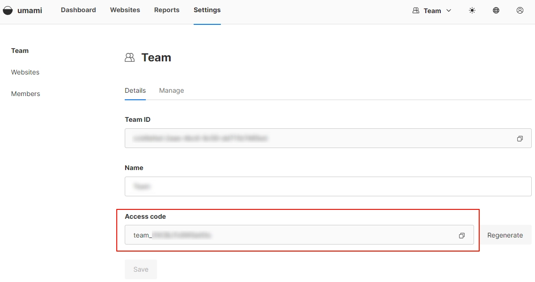Open the user profile icon menu
Viewport: 535px width, 282px height.
(520, 10)
